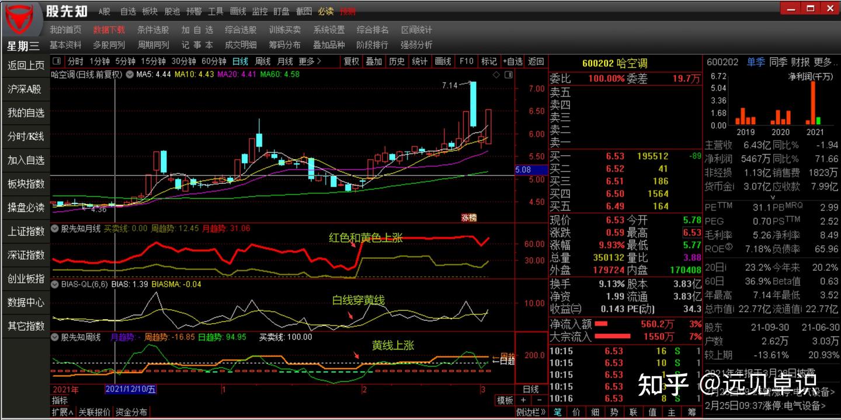Switch to the 月线 monthly chart

click(284, 61)
